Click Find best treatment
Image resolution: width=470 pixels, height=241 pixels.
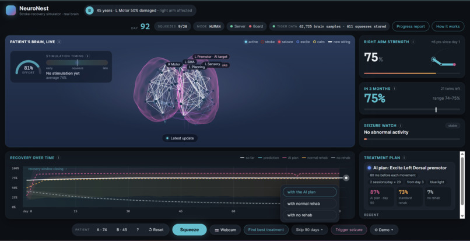[266, 229]
